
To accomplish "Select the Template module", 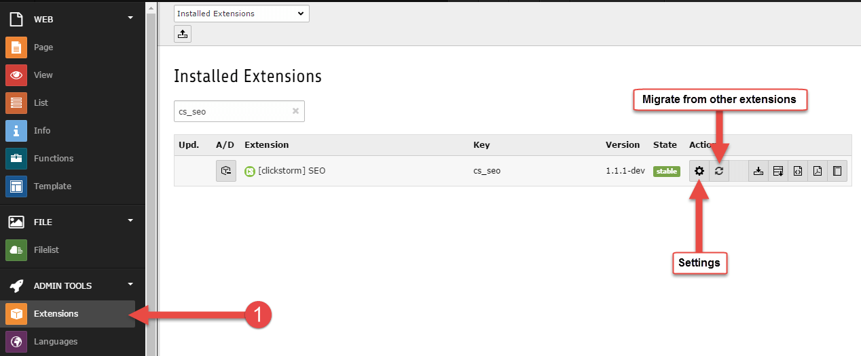I will [52, 186].
